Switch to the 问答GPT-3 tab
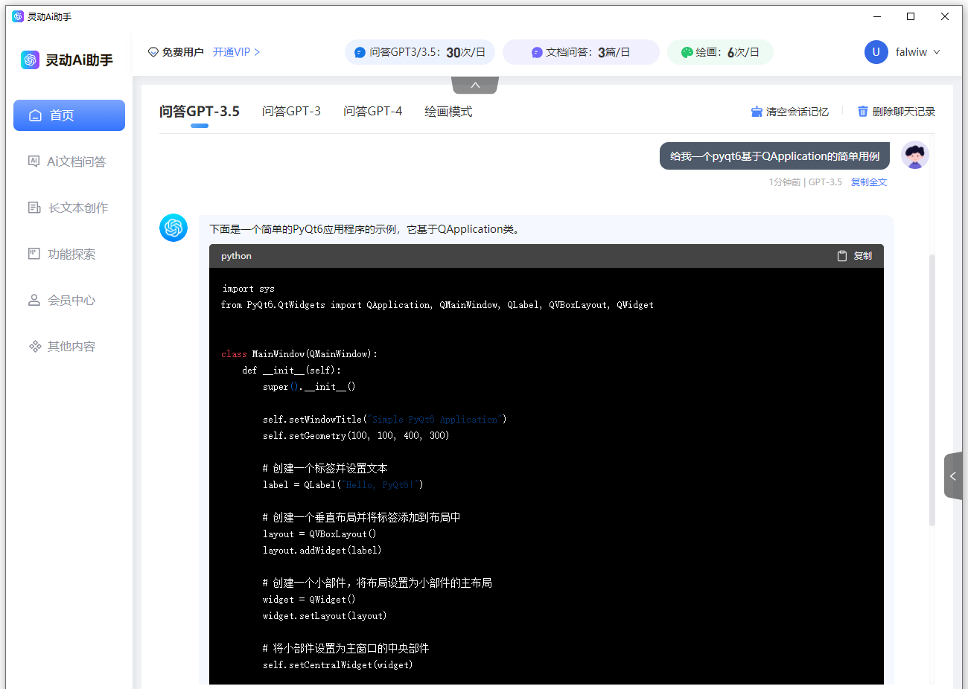Image resolution: width=968 pixels, height=689 pixels. click(x=291, y=112)
